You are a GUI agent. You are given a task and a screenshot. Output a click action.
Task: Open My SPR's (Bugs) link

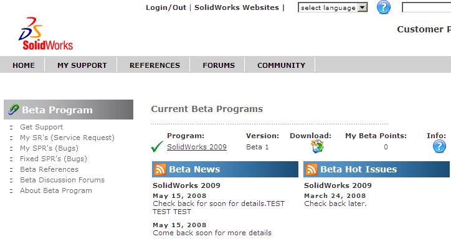coord(49,148)
